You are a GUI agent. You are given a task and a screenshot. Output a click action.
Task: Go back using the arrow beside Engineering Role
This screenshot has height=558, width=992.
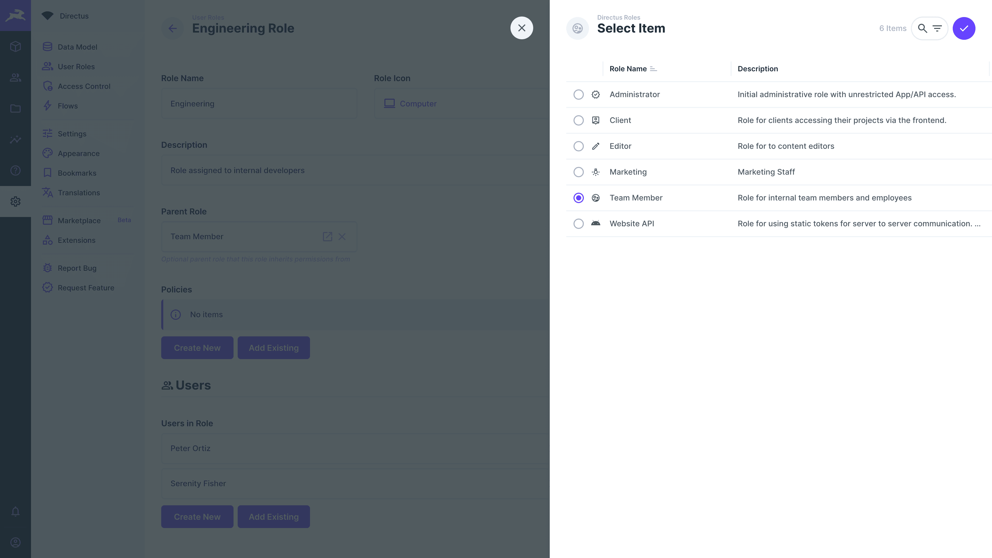pos(173,28)
